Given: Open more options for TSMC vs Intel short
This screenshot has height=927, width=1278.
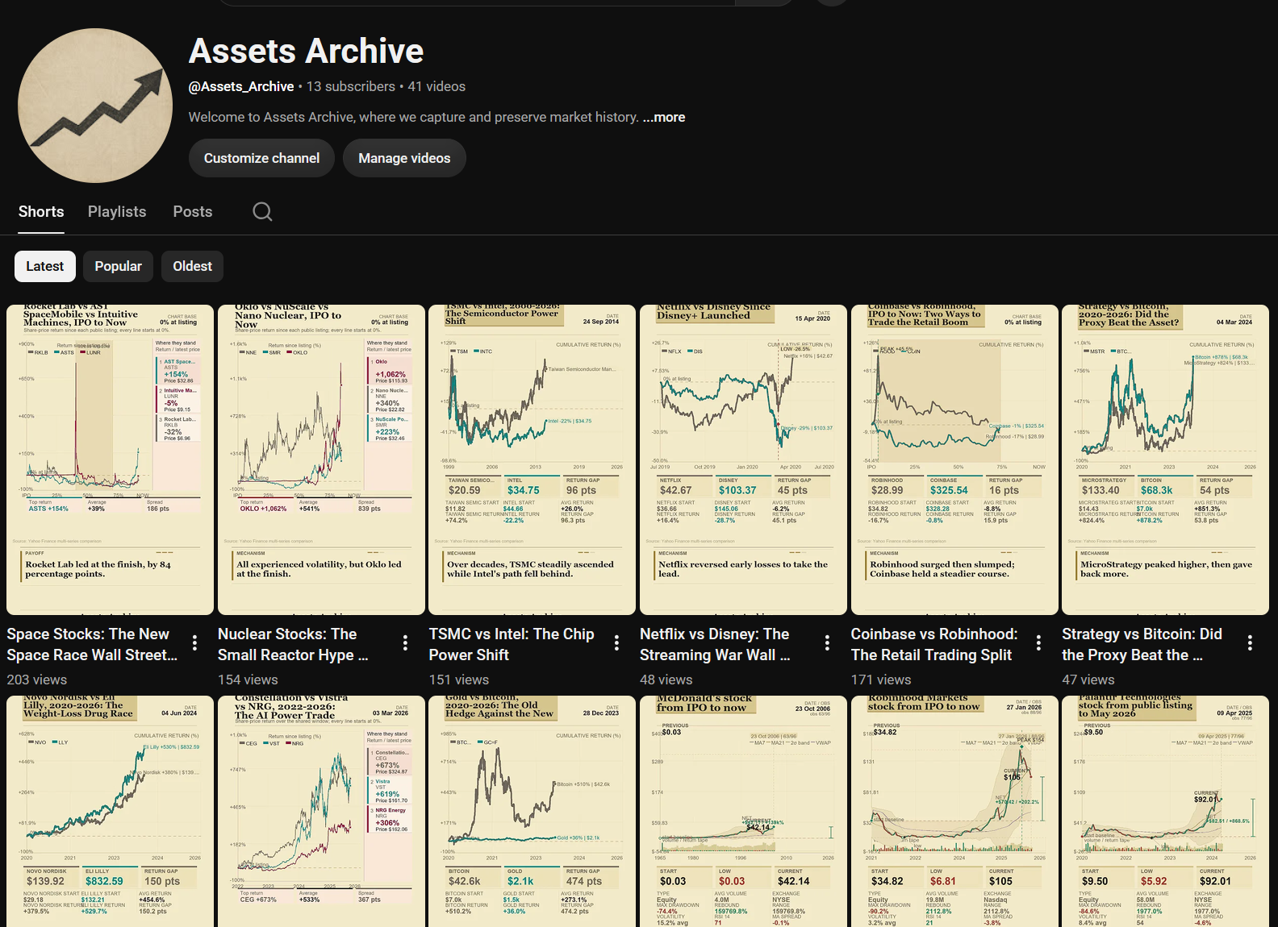Looking at the screenshot, I should pyautogui.click(x=616, y=642).
